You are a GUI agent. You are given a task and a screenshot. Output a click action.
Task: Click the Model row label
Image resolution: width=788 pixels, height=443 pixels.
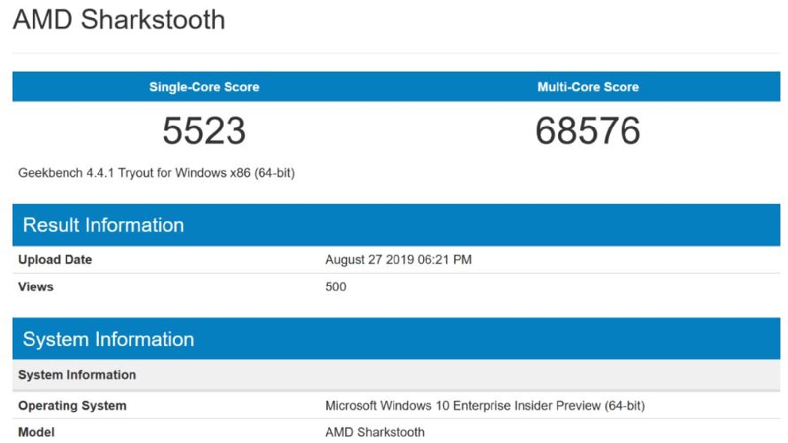click(x=36, y=432)
